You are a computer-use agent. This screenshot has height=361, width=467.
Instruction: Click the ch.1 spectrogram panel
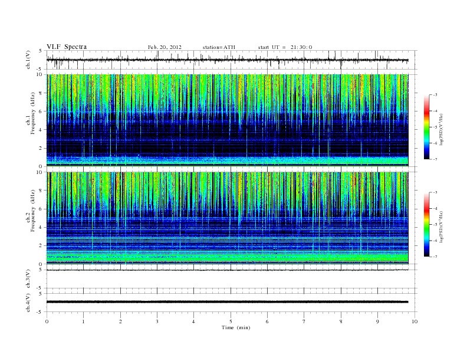[227, 120]
